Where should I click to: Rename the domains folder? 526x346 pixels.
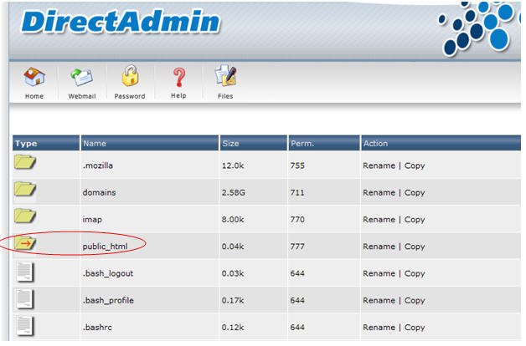point(379,193)
